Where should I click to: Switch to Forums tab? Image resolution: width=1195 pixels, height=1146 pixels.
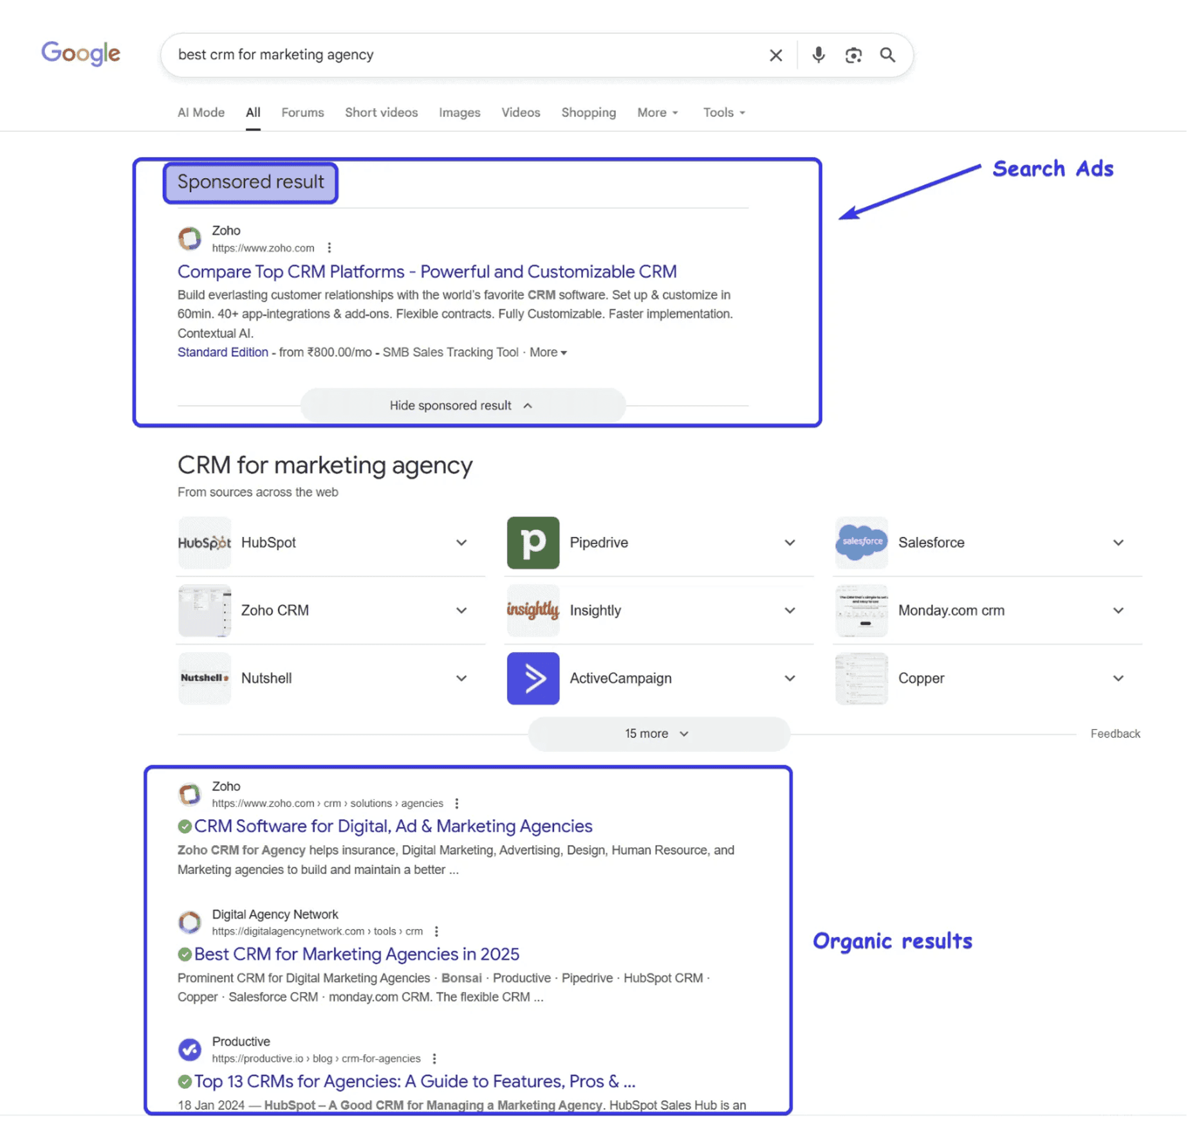pos(302,113)
